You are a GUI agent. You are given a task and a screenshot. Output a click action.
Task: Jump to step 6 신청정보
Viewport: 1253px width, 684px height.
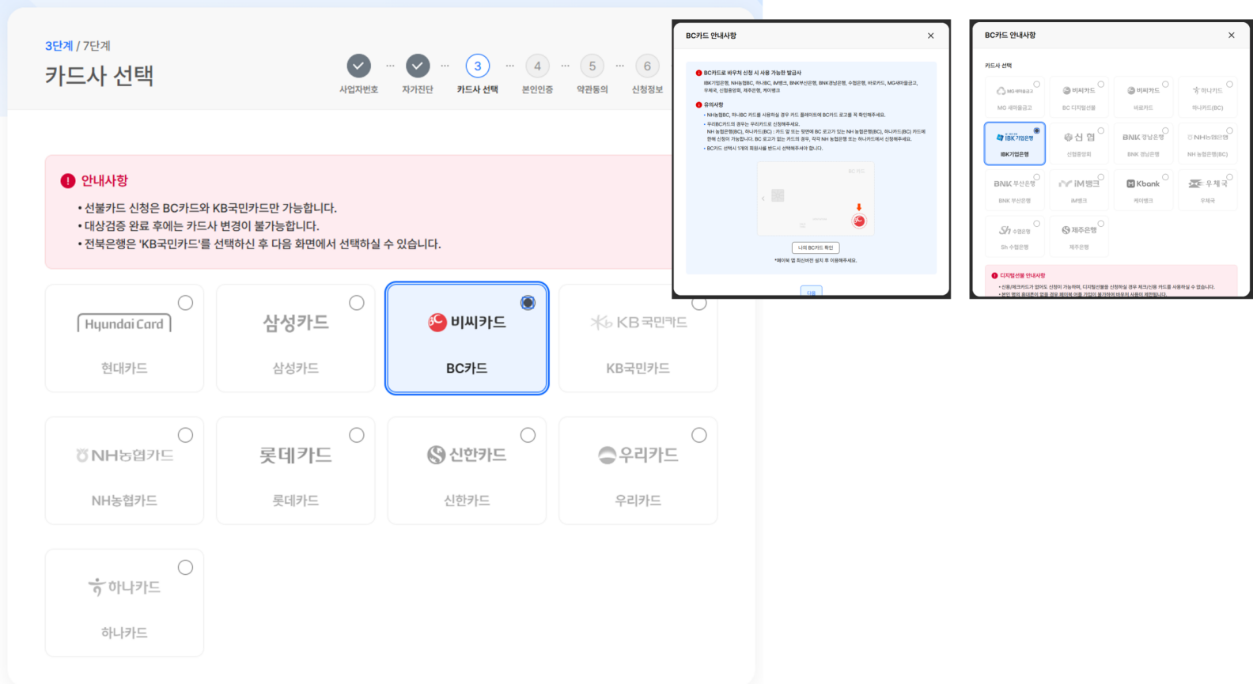[x=647, y=66]
